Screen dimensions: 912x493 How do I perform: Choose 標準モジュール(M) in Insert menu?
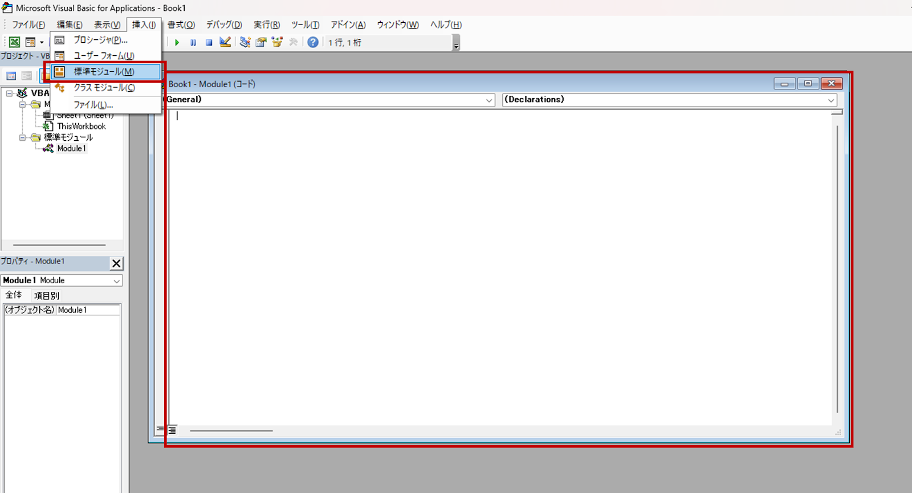(105, 72)
